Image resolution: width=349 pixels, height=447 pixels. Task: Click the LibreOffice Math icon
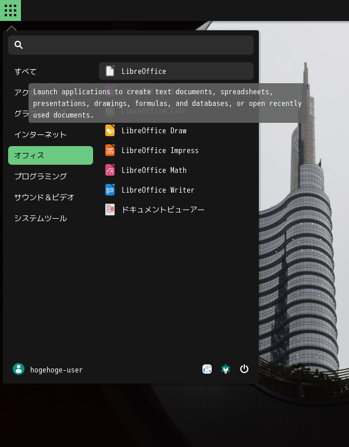[x=110, y=170]
